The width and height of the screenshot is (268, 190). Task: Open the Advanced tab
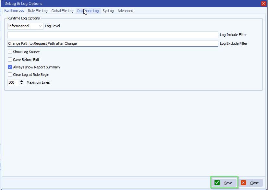[x=125, y=11]
